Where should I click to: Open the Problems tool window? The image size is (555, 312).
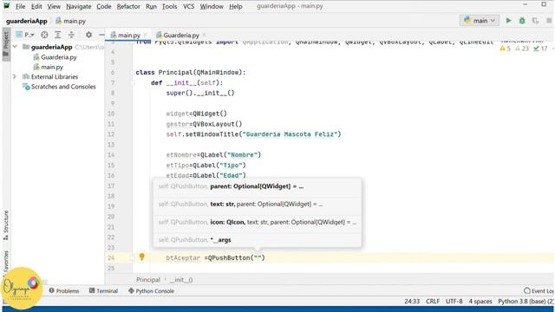click(x=64, y=291)
